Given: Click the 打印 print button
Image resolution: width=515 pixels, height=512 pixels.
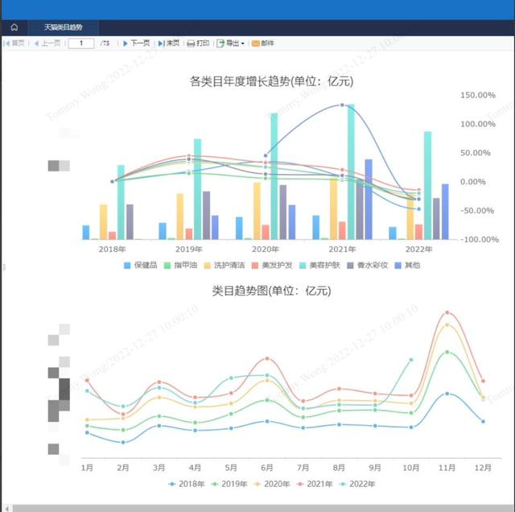Looking at the screenshot, I should click(x=198, y=43).
